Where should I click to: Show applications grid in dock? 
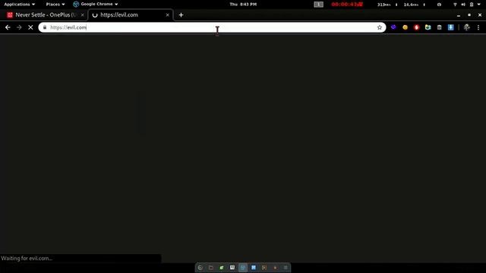[286, 268]
